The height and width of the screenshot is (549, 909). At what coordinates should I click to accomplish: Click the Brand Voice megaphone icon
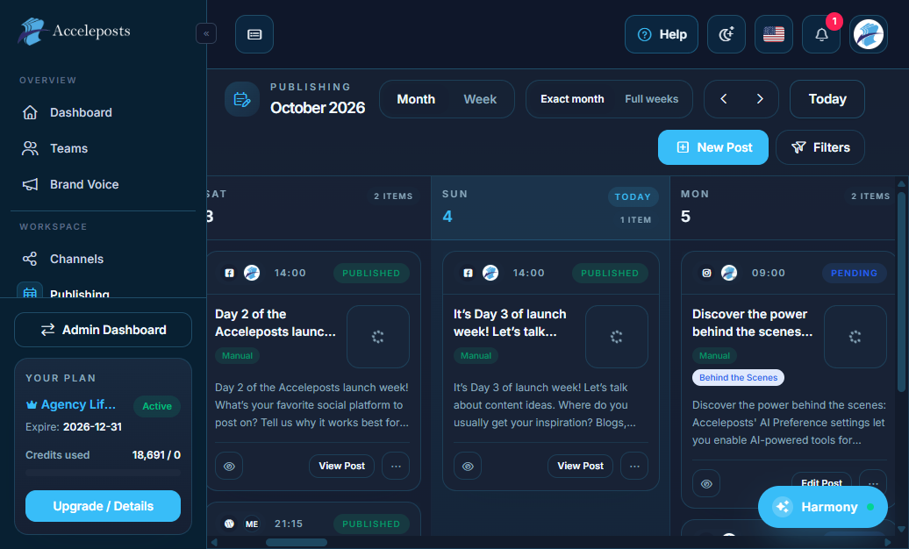click(30, 184)
